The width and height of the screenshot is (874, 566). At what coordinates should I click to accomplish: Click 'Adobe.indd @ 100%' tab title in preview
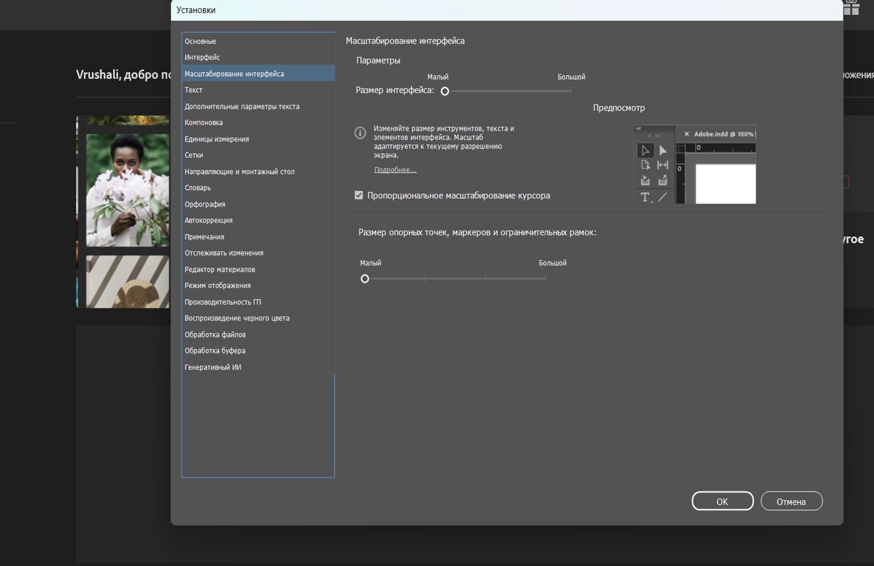point(724,134)
